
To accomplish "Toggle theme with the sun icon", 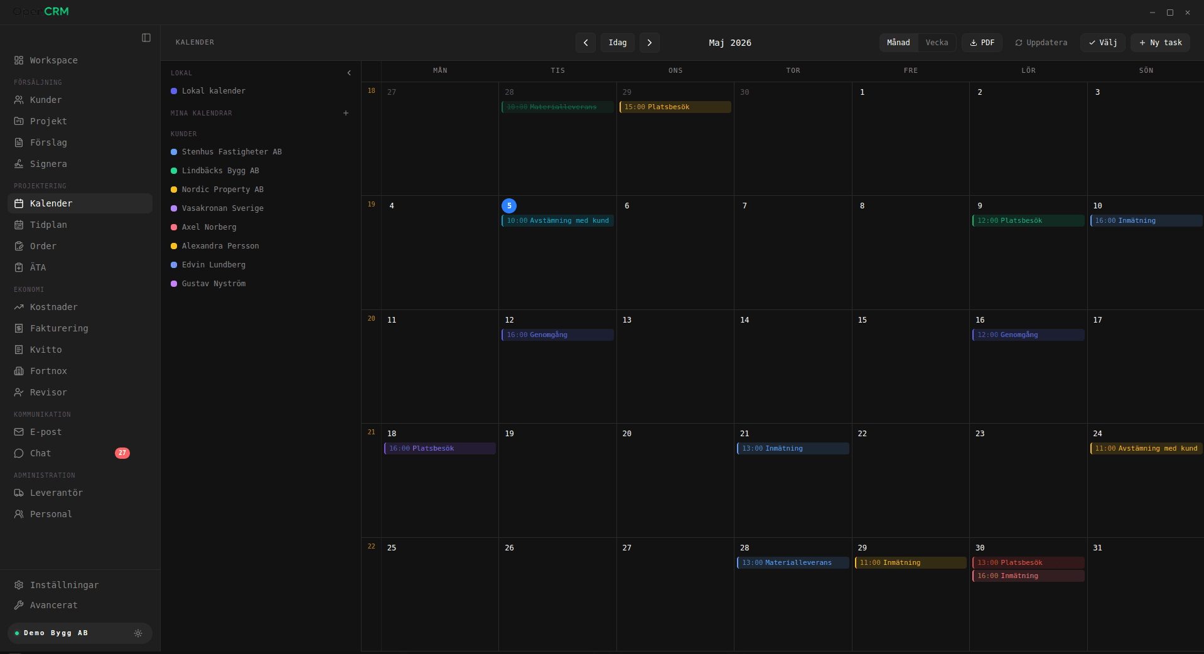I will (x=138, y=633).
